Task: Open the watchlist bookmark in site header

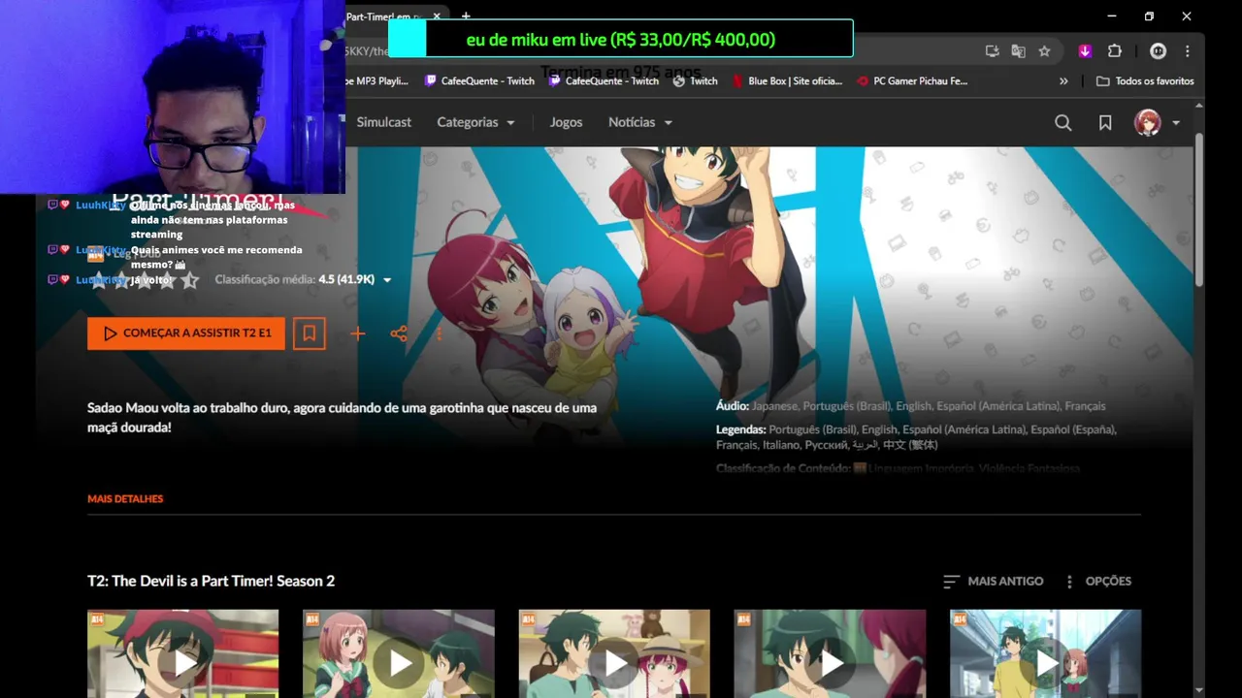Action: tap(1105, 122)
